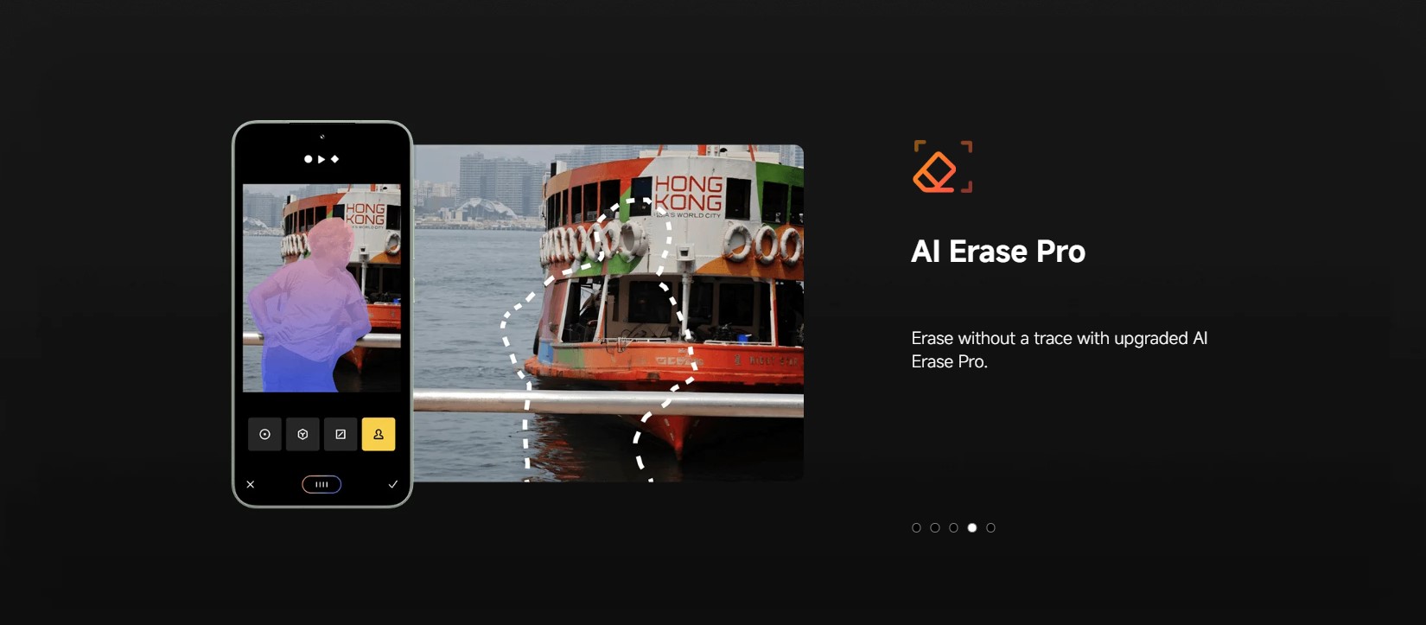Jump to the third carousel slide dot
Viewport: 1426px width, 625px height.
click(953, 527)
